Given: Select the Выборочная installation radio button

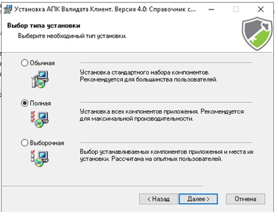Looking at the screenshot, I should coord(25,143).
